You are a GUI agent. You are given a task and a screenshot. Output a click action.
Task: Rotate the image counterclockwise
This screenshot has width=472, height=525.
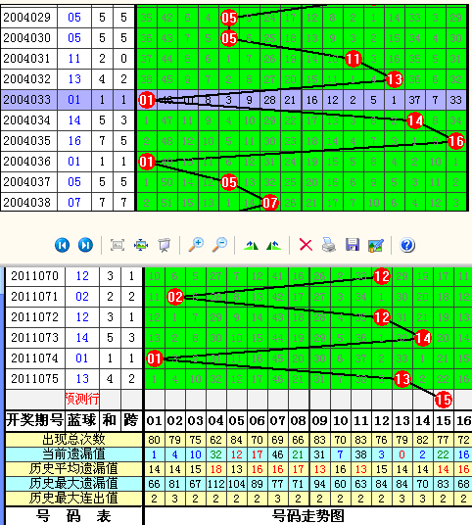pos(273,246)
